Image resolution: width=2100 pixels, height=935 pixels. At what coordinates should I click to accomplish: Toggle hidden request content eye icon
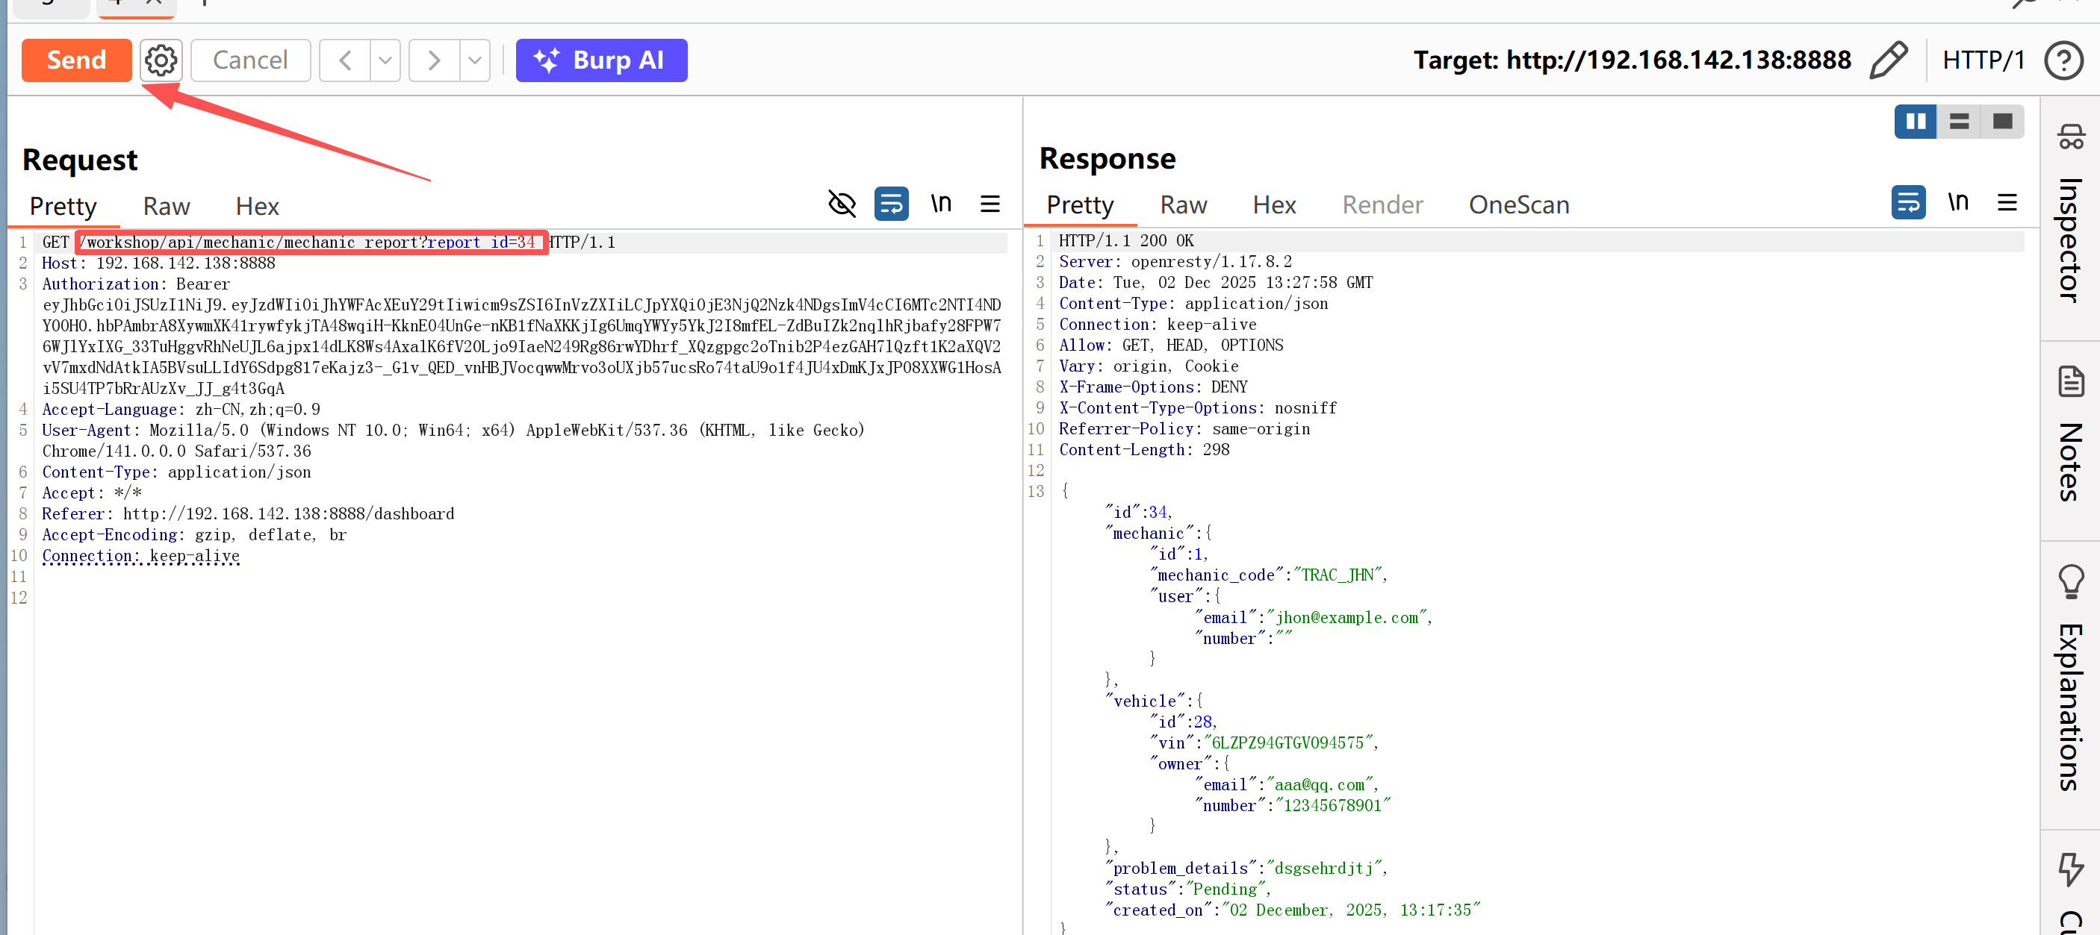(842, 204)
